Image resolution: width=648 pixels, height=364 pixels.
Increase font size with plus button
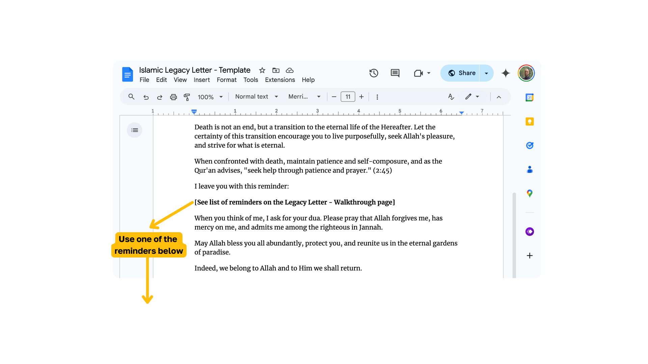[361, 97]
